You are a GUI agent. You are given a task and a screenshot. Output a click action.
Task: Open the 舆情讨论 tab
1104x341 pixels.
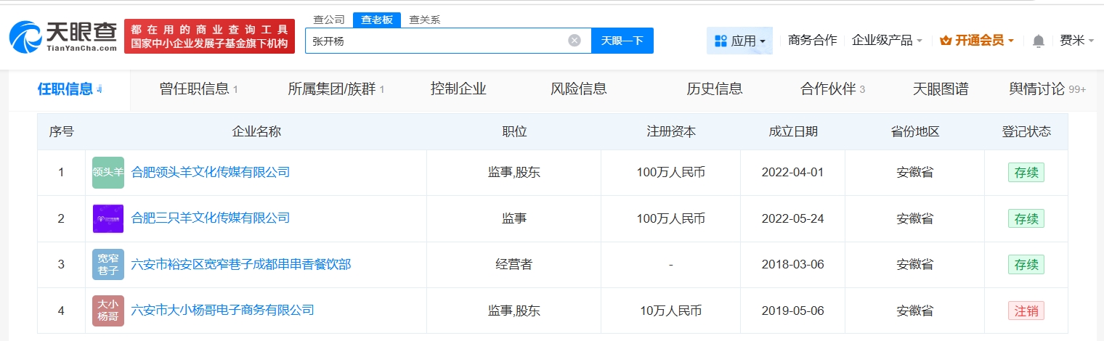coord(1047,89)
